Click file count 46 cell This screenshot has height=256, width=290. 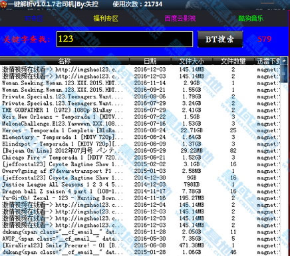coord(233,252)
